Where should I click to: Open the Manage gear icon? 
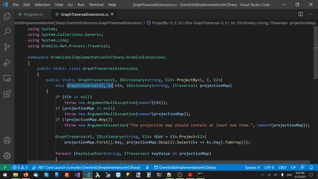click(7, 156)
